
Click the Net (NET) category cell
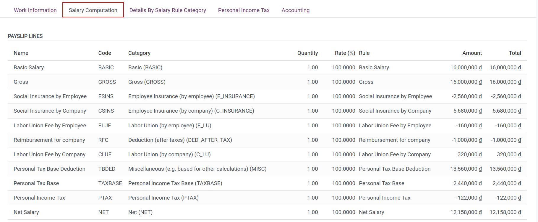click(x=140, y=212)
